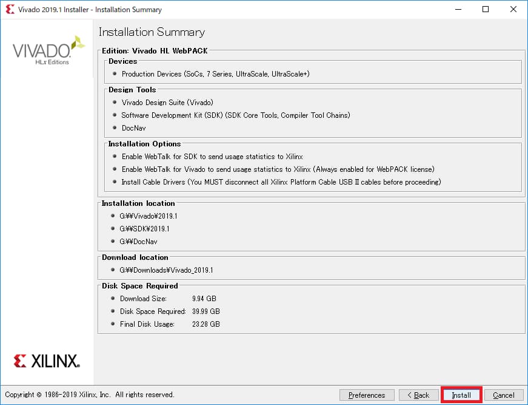This screenshot has width=528, height=405.
Task: Select the Software Development Kit (SDK) entry
Action: [236, 115]
